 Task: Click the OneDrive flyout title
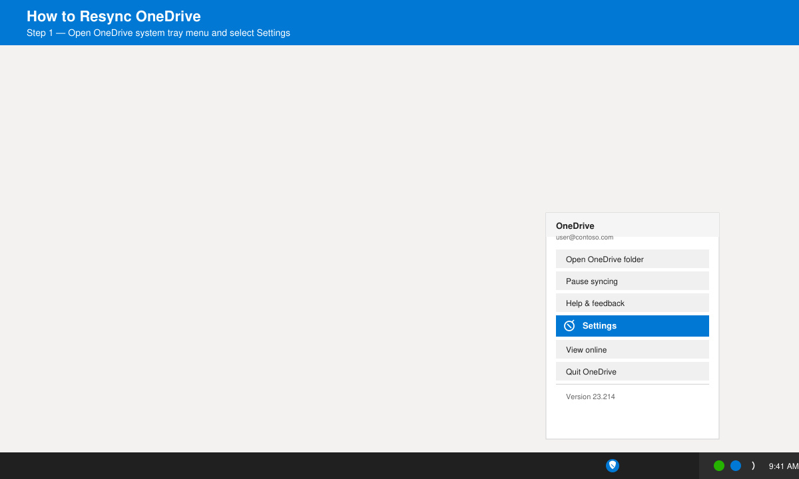[575, 226]
